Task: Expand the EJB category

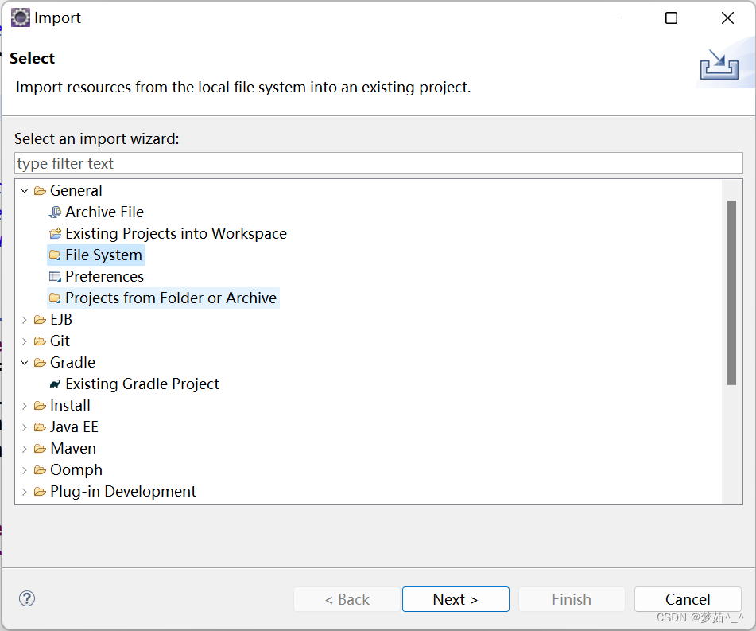Action: coord(25,320)
